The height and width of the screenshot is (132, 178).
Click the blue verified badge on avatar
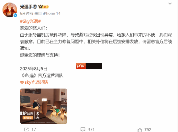pos(15,15)
